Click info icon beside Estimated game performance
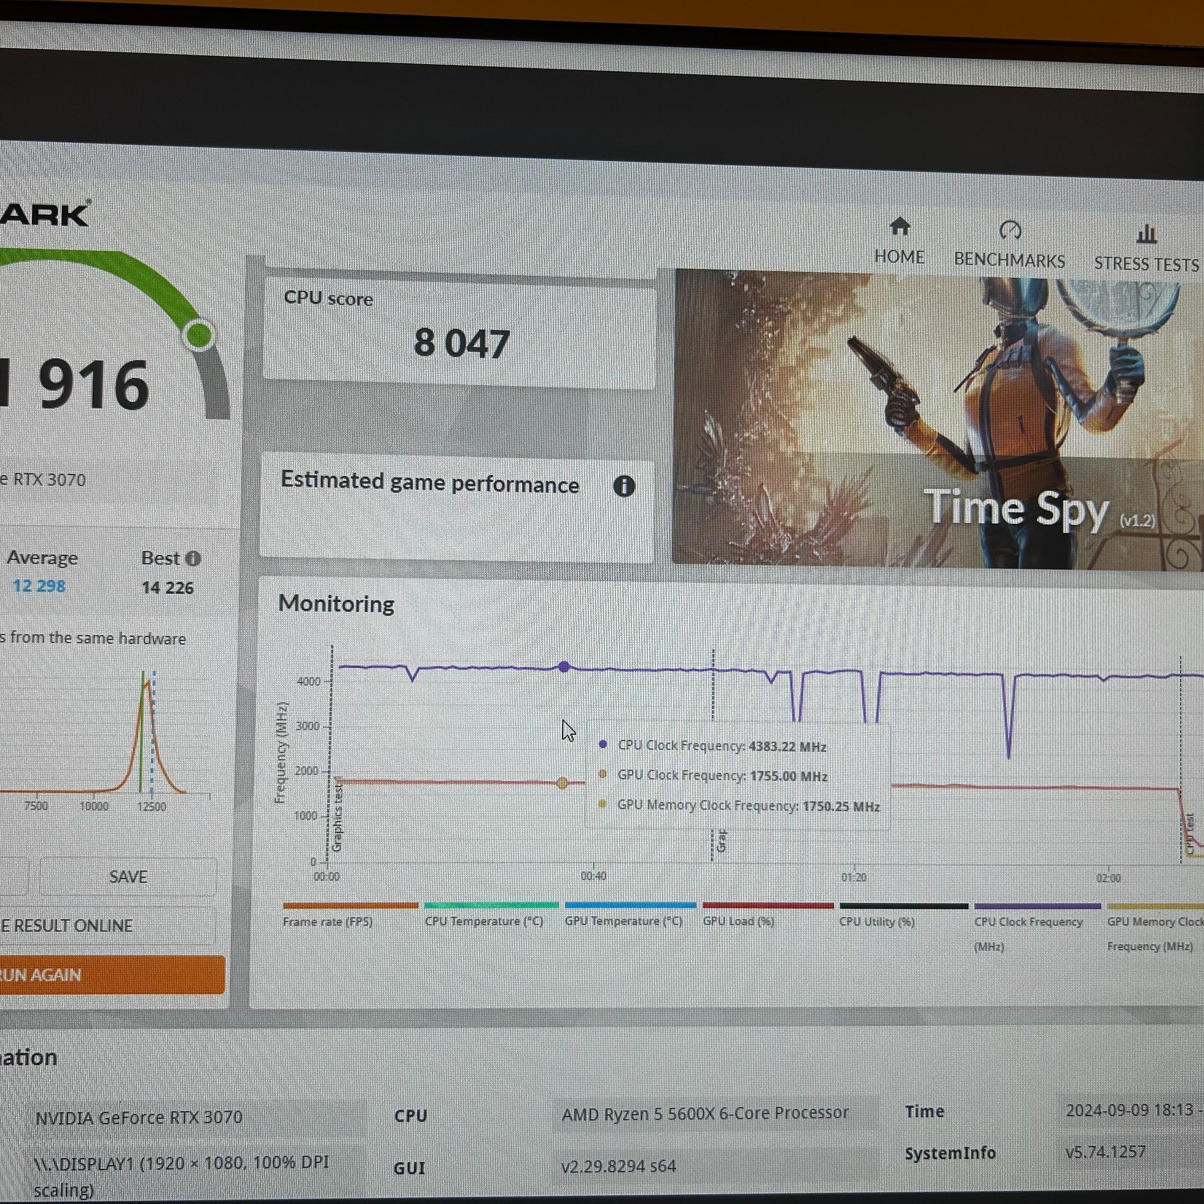The width and height of the screenshot is (1204, 1204). pos(624,486)
